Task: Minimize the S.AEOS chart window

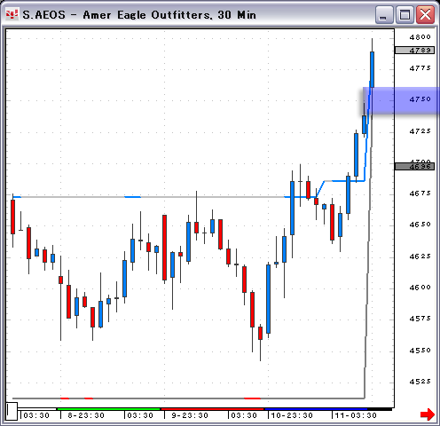Action: click(384, 15)
